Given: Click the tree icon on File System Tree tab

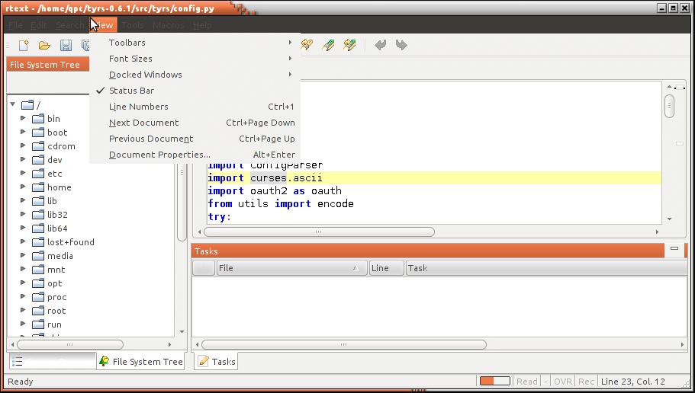Looking at the screenshot, I should click(x=105, y=361).
